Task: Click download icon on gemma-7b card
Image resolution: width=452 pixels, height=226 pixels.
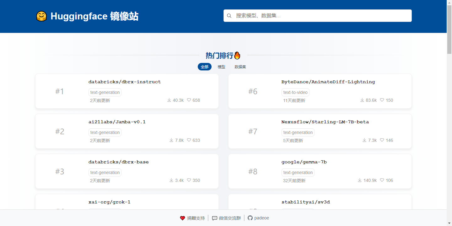Action: point(360,180)
